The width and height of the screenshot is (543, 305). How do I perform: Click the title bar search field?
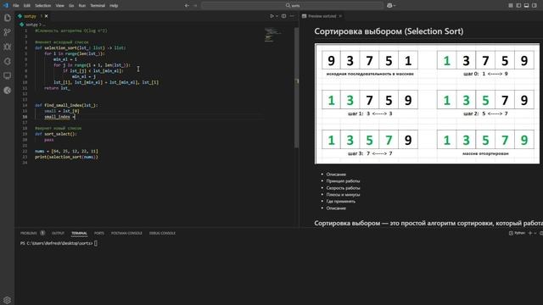click(x=293, y=6)
